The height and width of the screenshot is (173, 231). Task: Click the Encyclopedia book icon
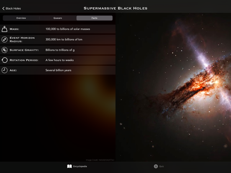[x=69, y=166]
